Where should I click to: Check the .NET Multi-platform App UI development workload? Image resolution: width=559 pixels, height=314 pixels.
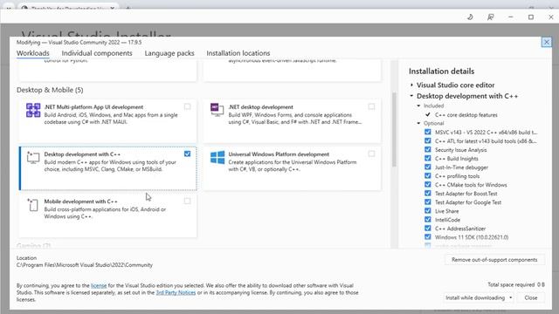tap(187, 106)
